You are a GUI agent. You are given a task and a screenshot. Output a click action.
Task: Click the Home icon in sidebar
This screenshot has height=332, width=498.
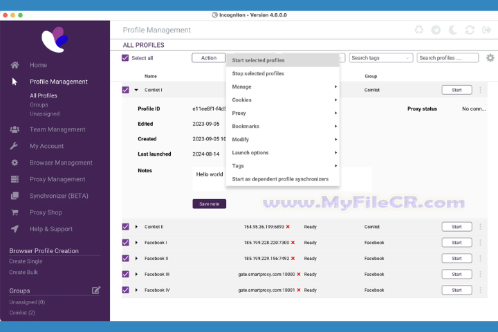(15, 65)
